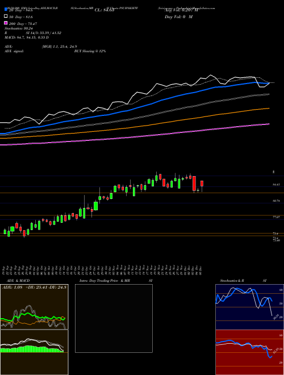
Task: Select the '200 Day = 73.47' legend text
Action: 23,23
